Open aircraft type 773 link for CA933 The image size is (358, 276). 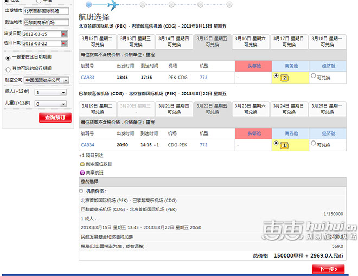tap(203, 78)
